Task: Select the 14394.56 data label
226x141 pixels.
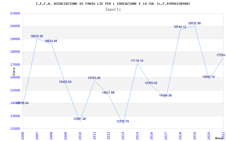Action: [x=166, y=96]
